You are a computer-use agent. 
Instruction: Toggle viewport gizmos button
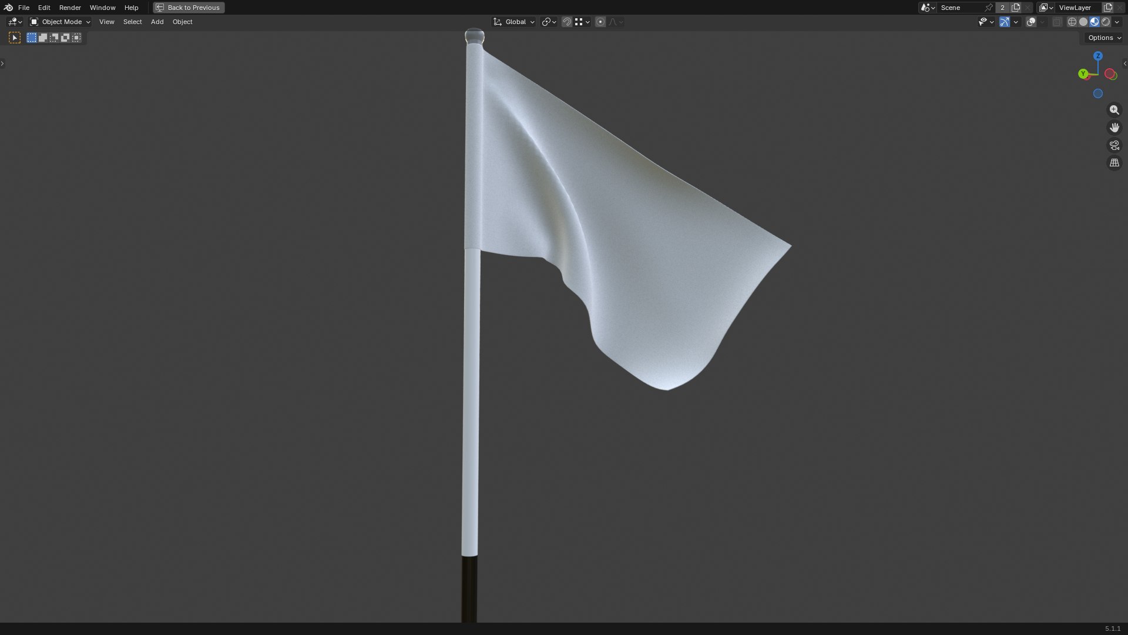click(1005, 22)
